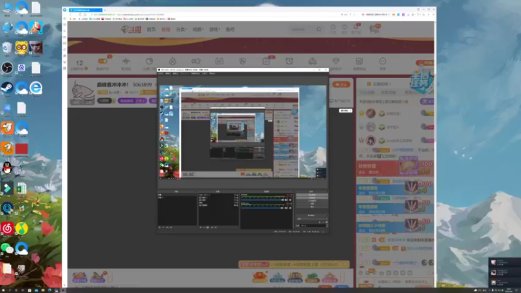Image resolution: width=521 pixels, height=293 pixels.
Task: Open the Windows Start button
Action: [x=3, y=290]
